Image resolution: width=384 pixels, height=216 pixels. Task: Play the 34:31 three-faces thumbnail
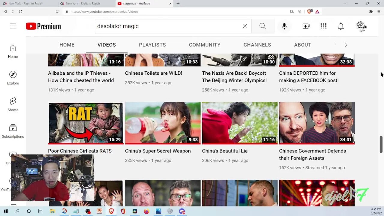point(317,123)
